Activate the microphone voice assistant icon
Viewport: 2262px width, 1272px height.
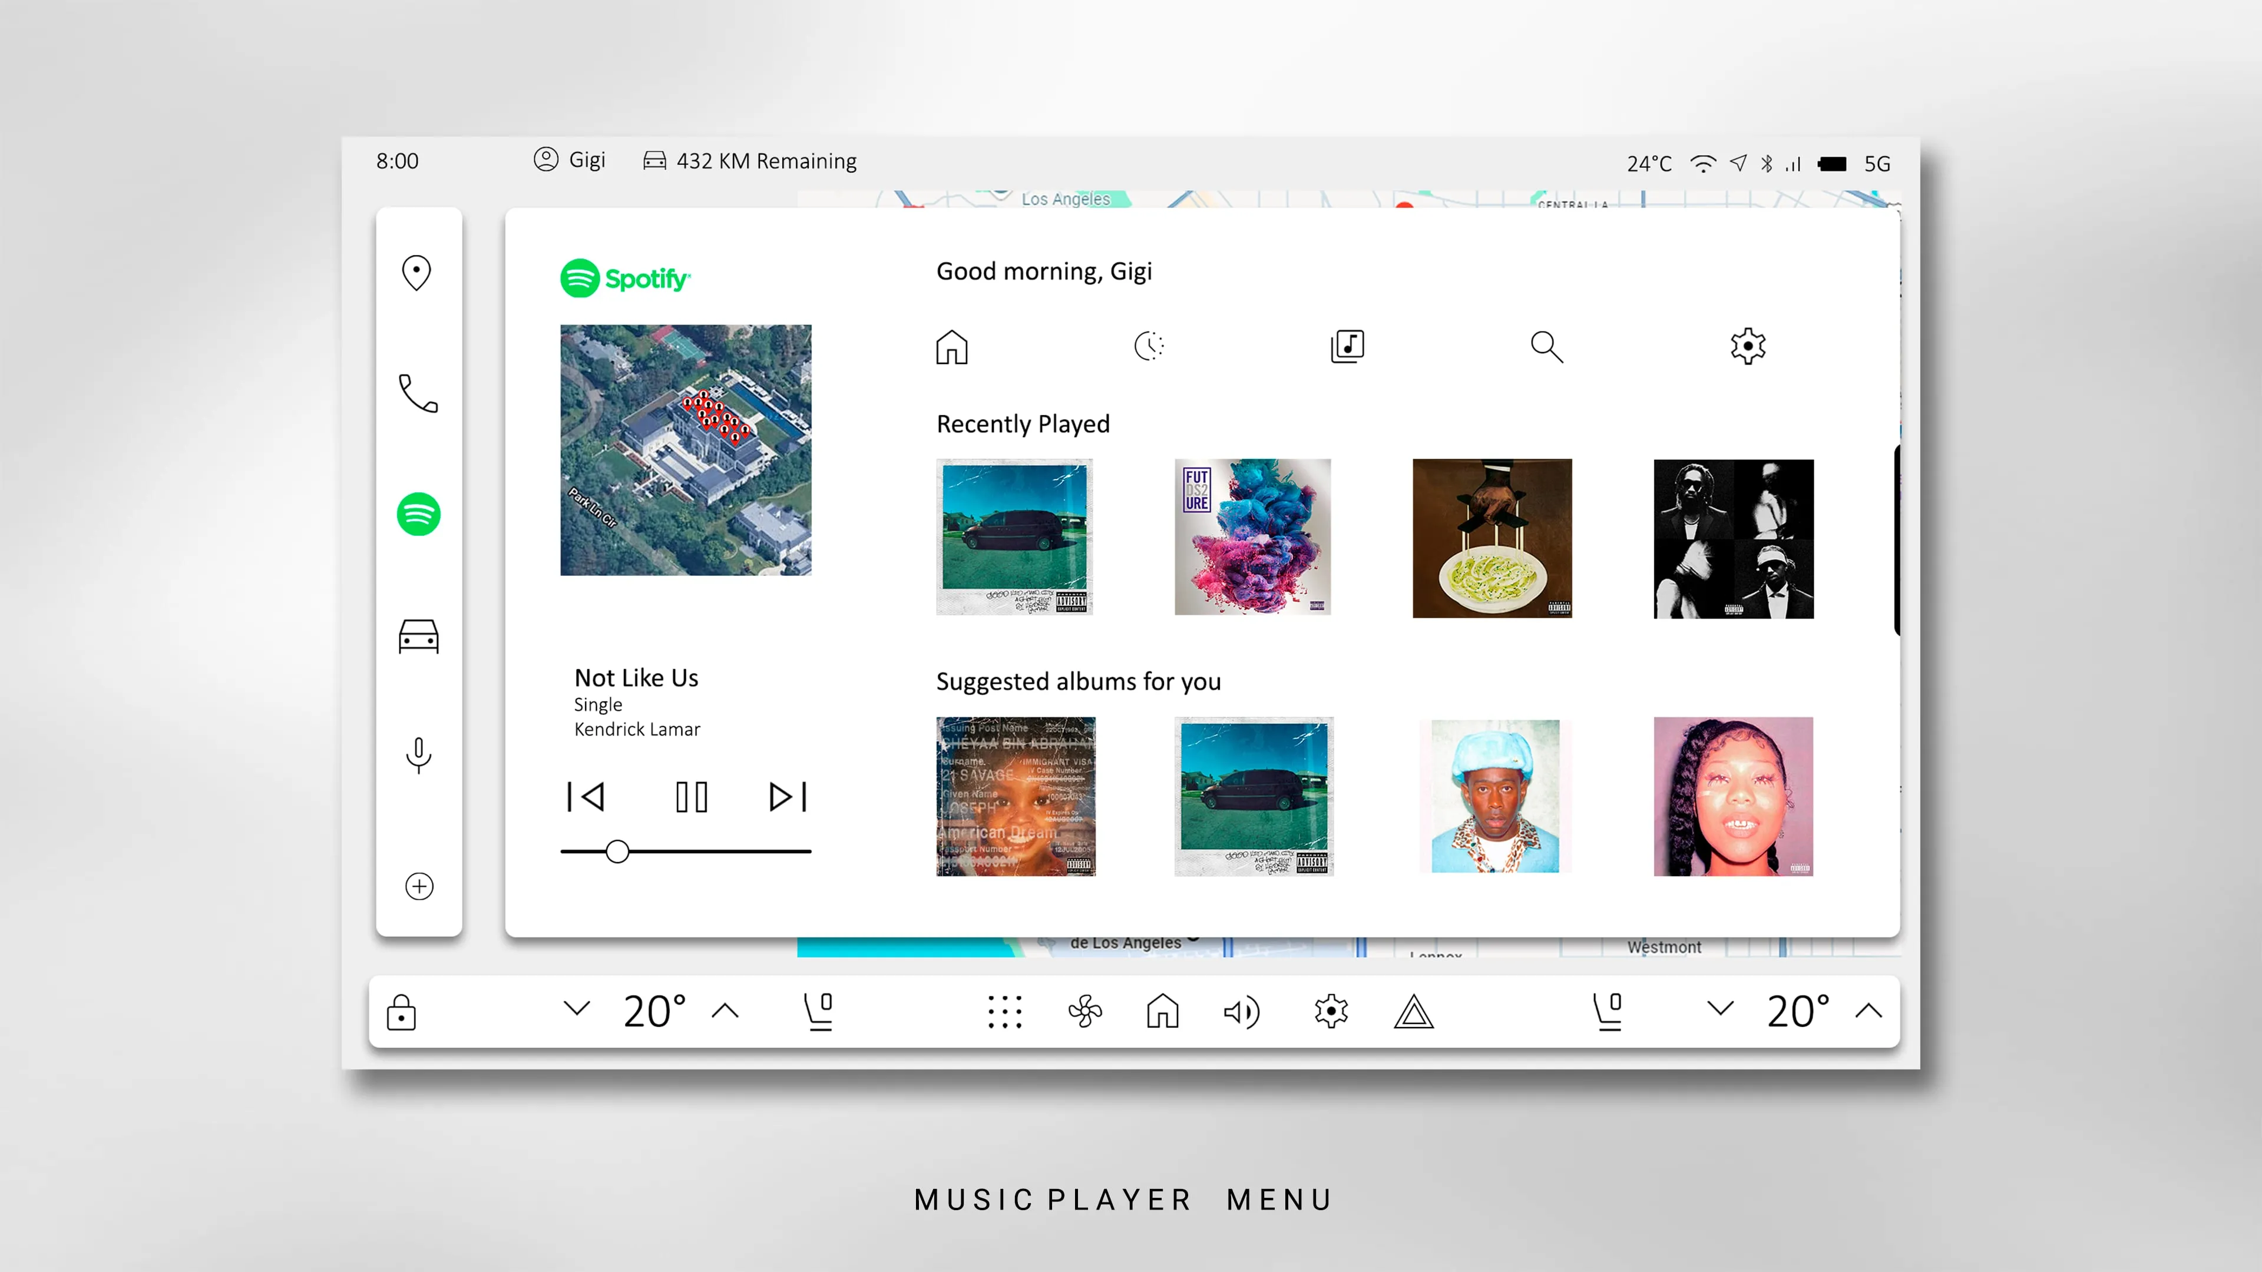[418, 754]
